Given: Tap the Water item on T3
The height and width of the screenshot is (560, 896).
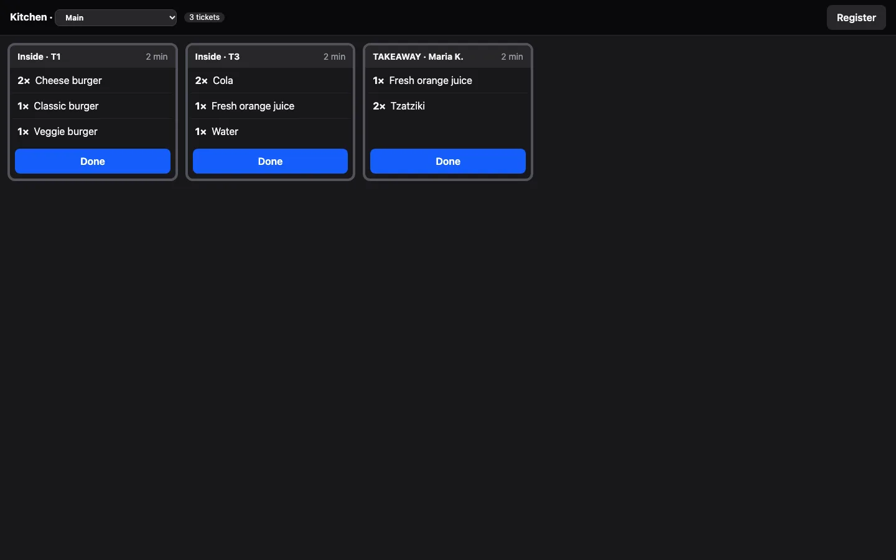Looking at the screenshot, I should point(270,131).
